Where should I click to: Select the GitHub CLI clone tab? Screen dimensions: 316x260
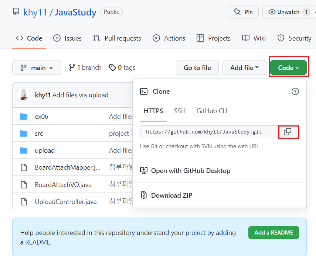click(212, 111)
